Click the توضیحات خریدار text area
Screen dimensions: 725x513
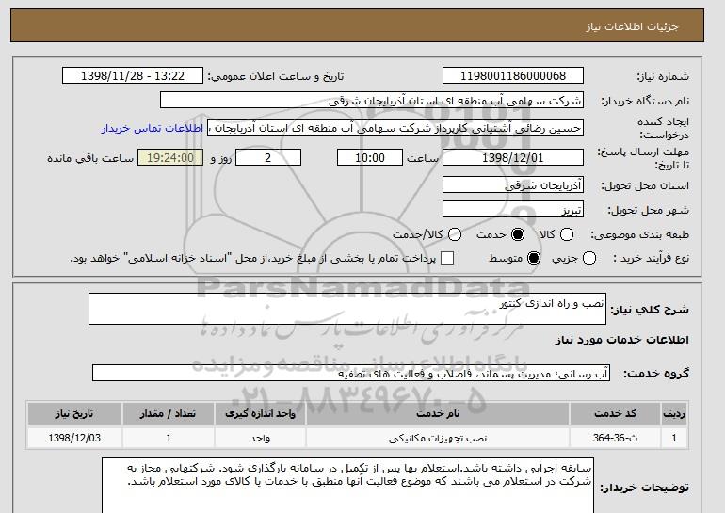click(x=347, y=486)
